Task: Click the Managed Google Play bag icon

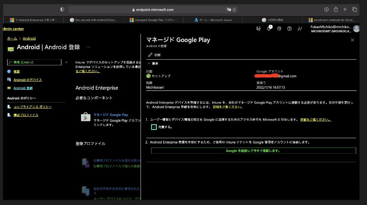Action: tap(86, 117)
